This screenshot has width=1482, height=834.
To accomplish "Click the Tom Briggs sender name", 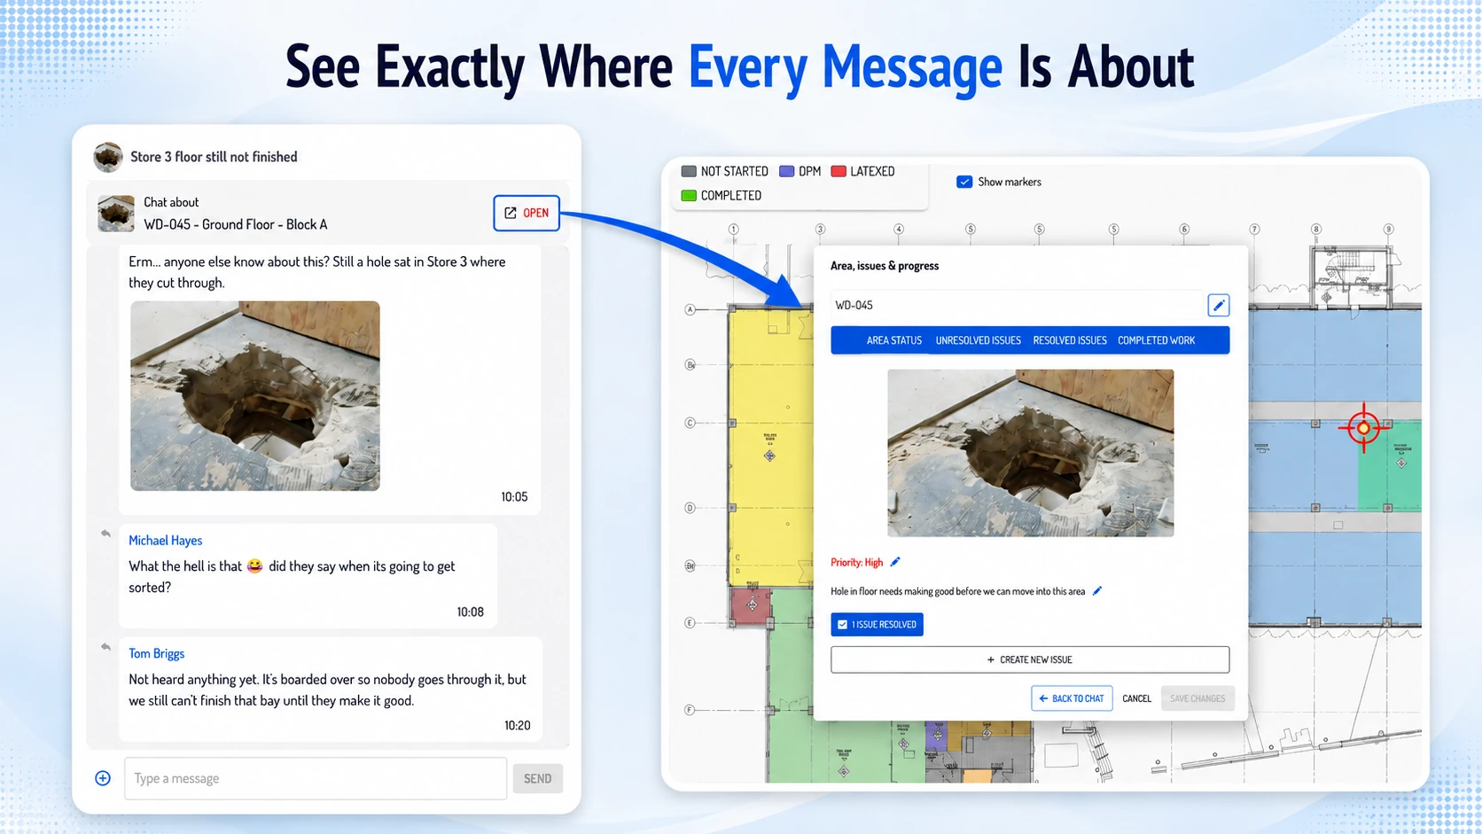I will (x=156, y=654).
